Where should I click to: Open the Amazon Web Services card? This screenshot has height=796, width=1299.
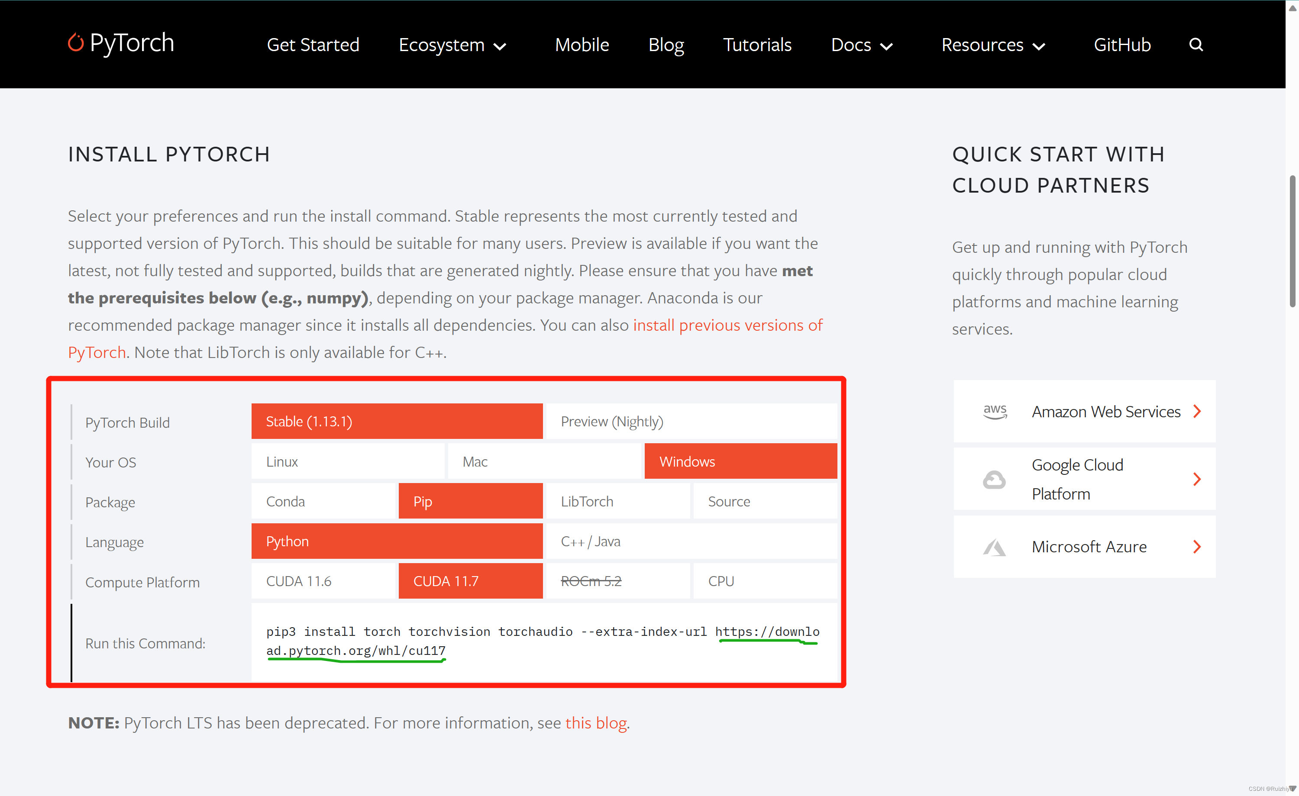coord(1084,411)
